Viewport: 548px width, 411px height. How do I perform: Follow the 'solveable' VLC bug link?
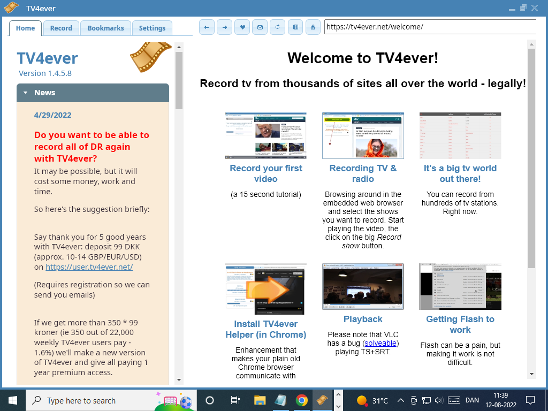click(380, 343)
